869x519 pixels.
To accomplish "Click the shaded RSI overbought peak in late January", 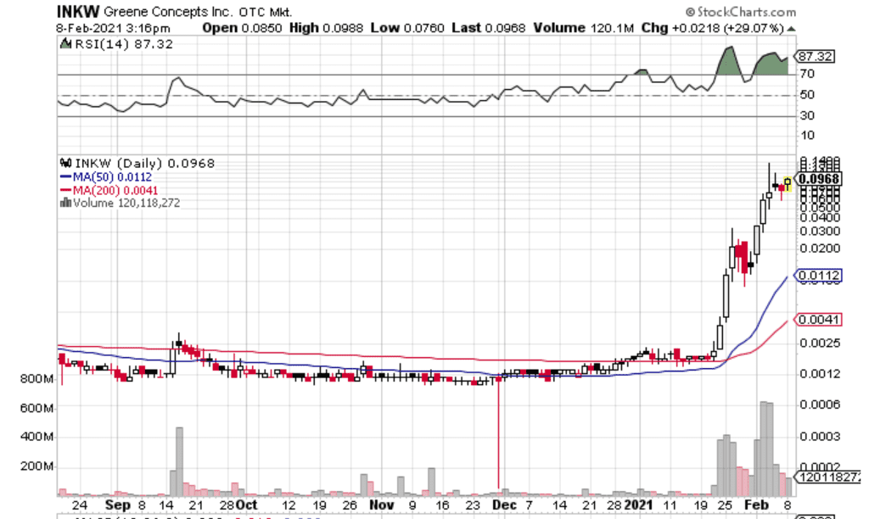I will click(729, 61).
